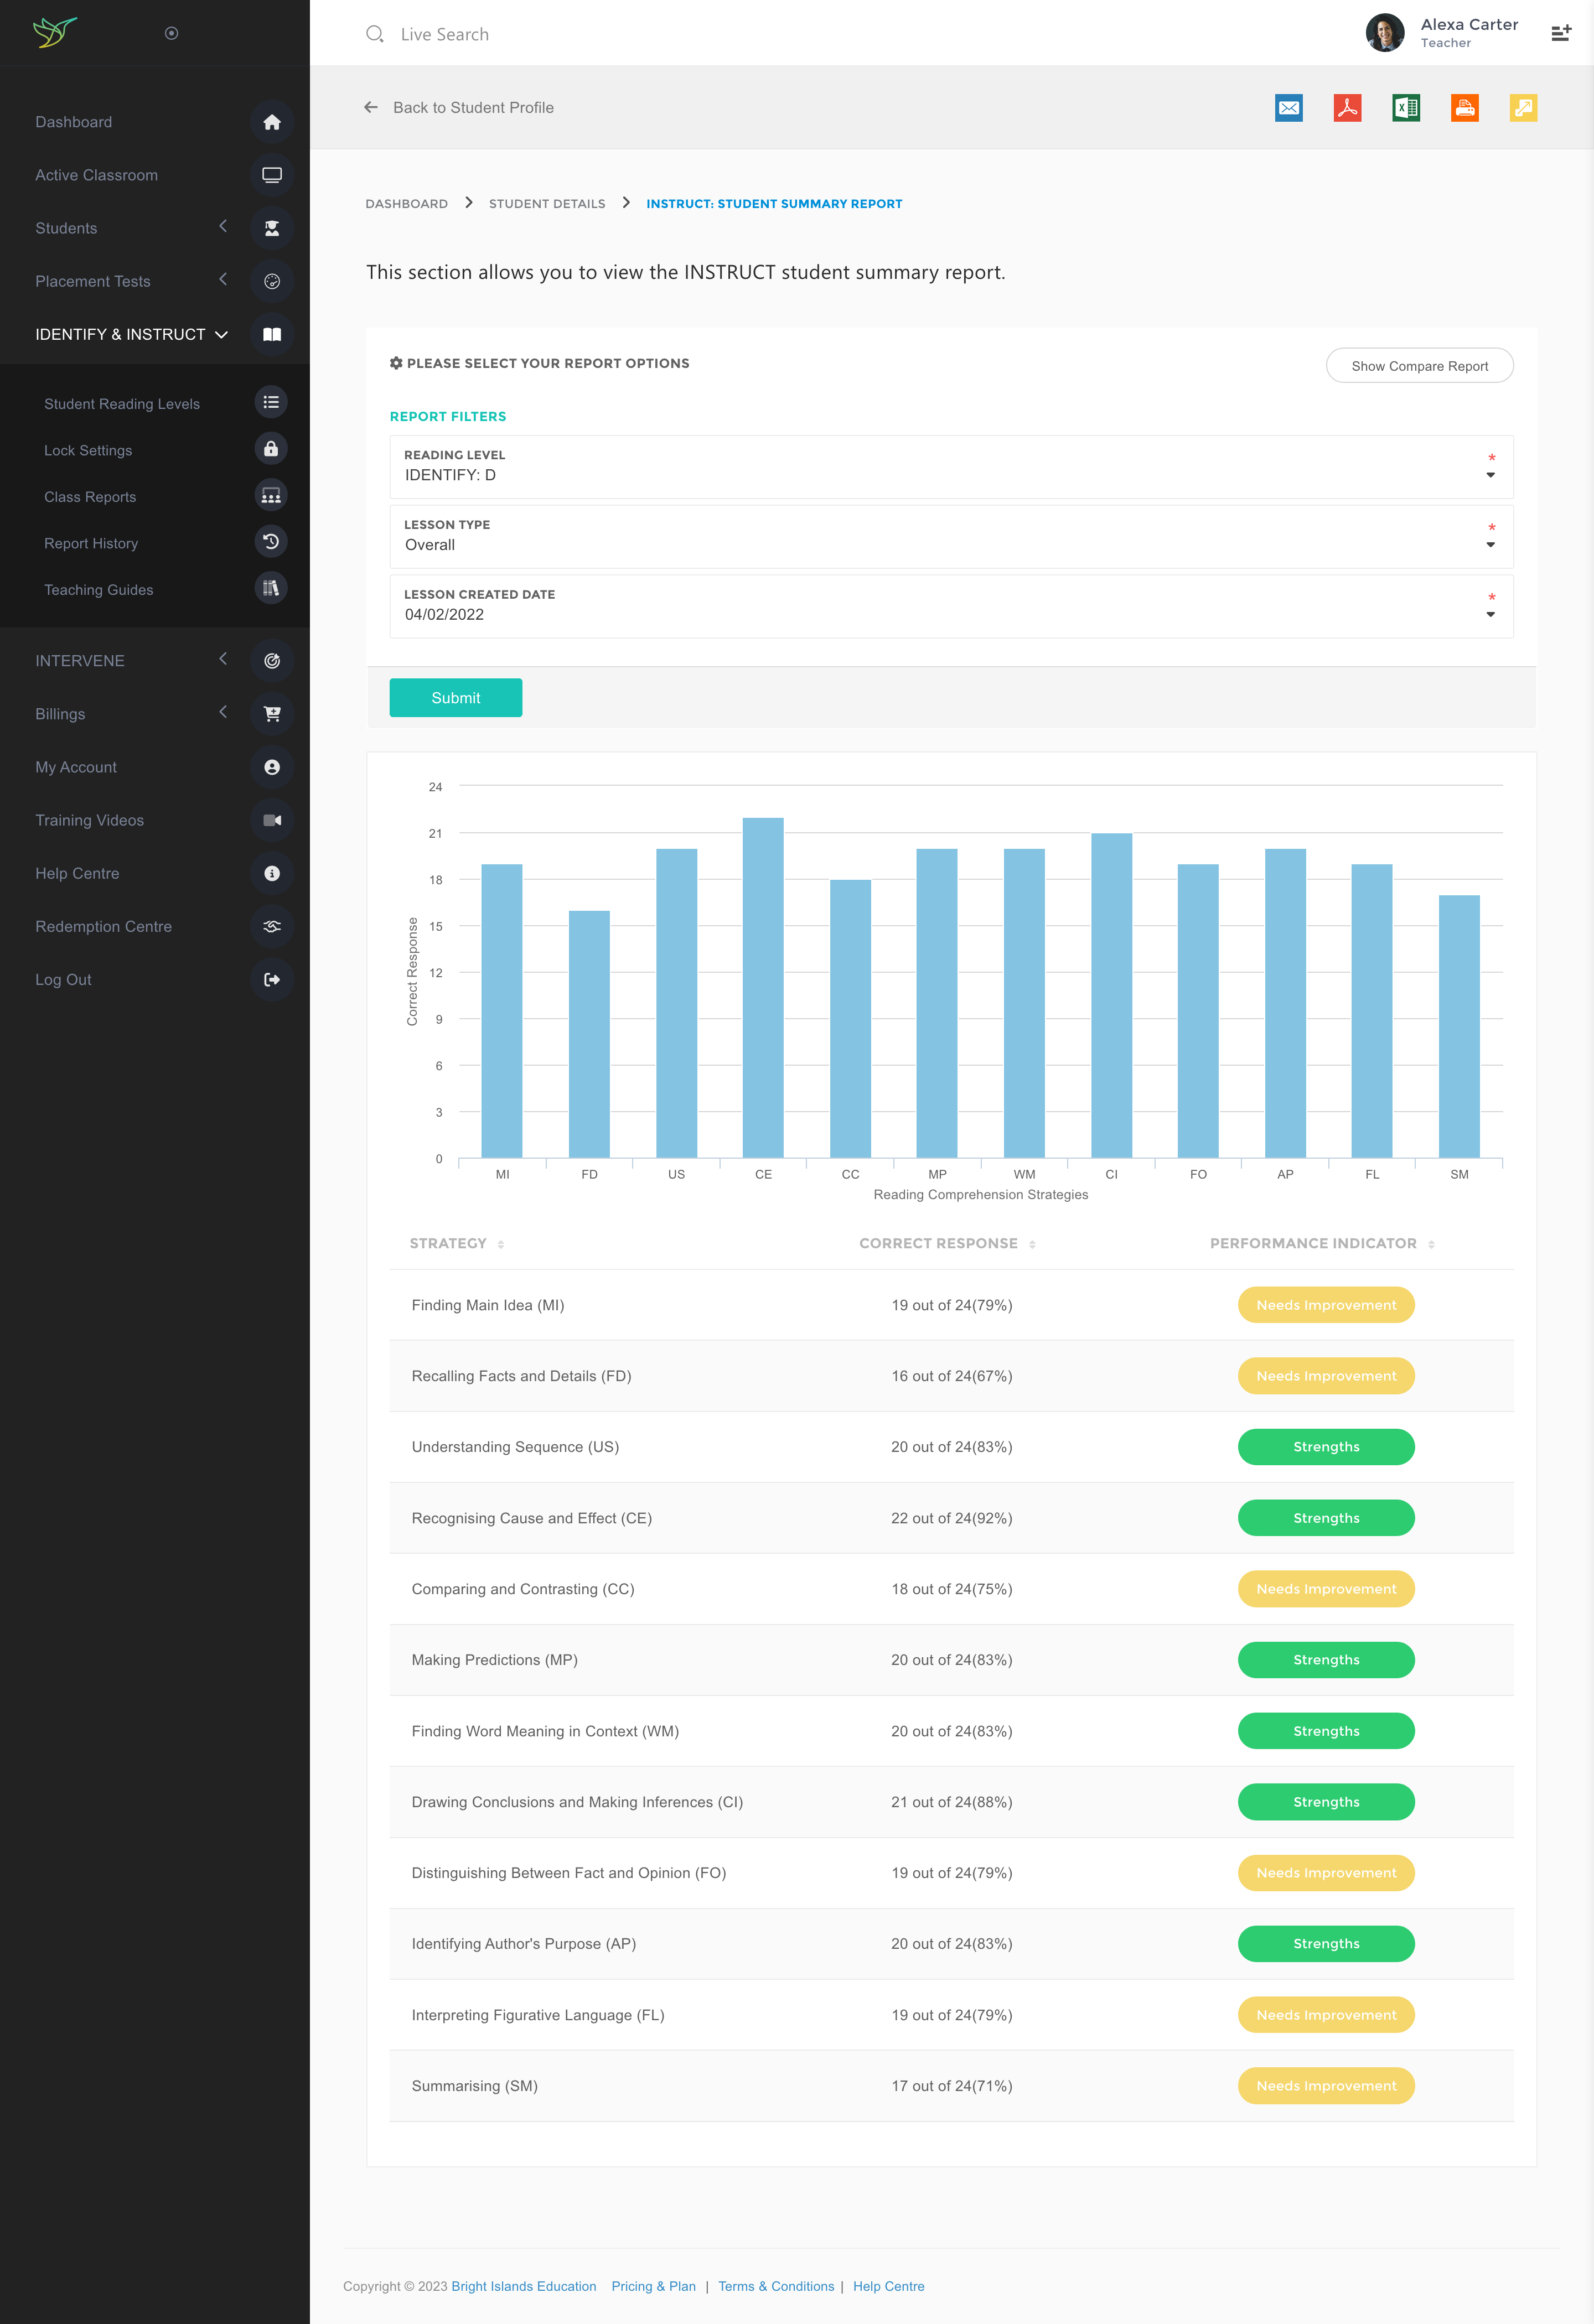Click the Training Videos camera icon
This screenshot has width=1594, height=2324.
tap(271, 820)
